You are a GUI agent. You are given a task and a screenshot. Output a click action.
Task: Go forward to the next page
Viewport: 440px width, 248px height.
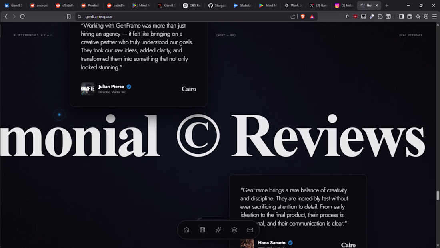(x=14, y=16)
